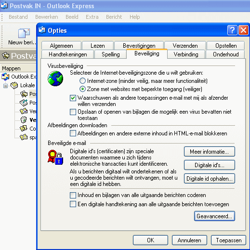Select the Beveiliging tab

[147, 53]
